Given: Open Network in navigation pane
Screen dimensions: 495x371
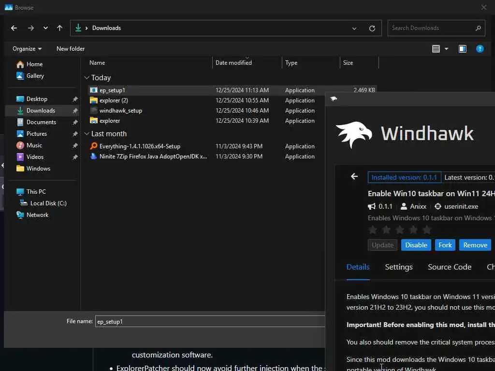Looking at the screenshot, I should tap(37, 215).
